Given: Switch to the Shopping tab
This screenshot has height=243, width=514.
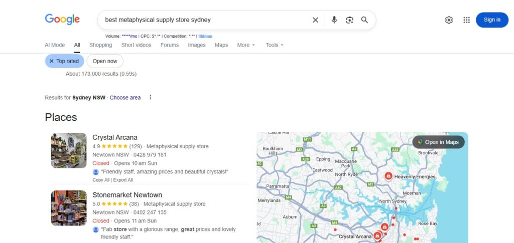Looking at the screenshot, I should tap(100, 45).
